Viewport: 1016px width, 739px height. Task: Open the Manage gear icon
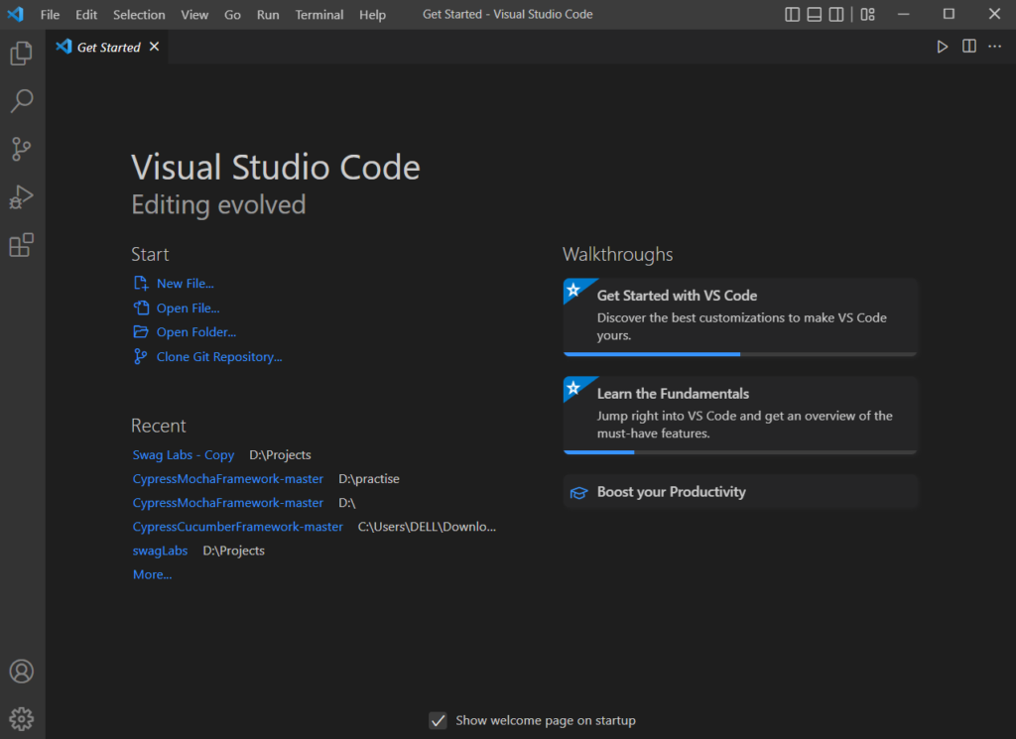[22, 719]
